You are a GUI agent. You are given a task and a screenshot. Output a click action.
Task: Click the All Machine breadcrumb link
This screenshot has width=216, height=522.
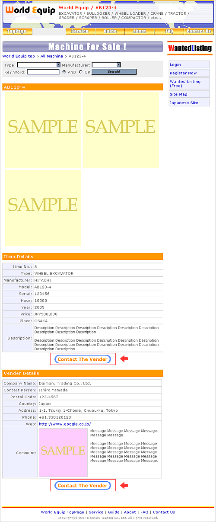pyautogui.click(x=52, y=57)
